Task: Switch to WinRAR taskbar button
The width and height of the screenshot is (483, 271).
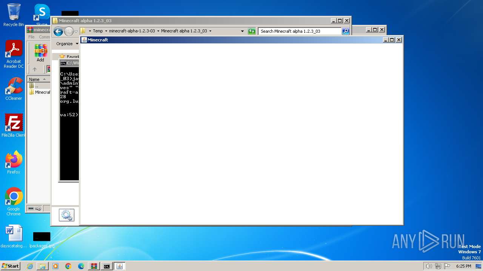Action: [x=94, y=266]
